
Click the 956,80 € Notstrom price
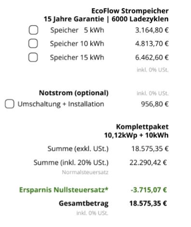coord(155,104)
